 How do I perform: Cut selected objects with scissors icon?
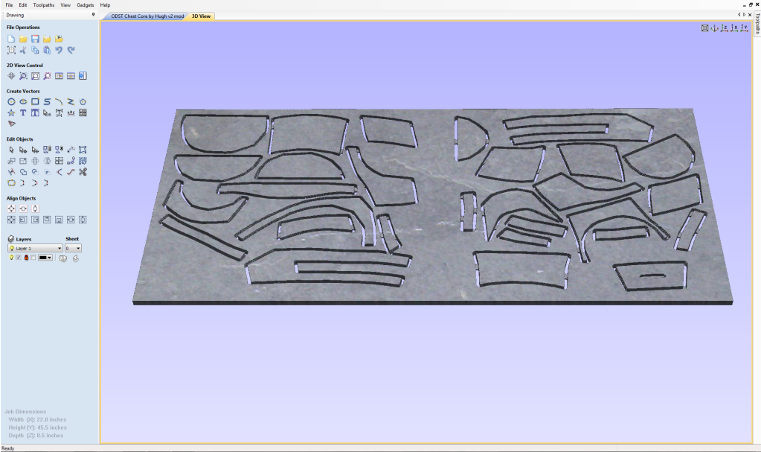(23, 50)
